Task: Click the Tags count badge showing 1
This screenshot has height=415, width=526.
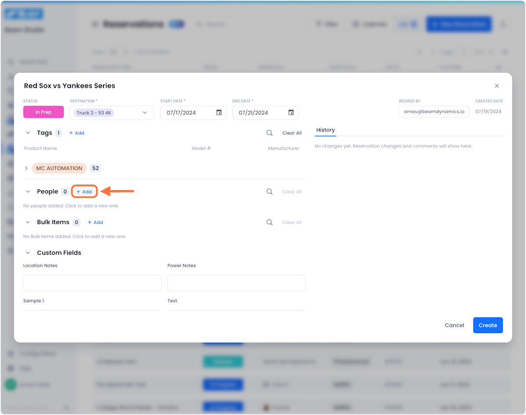Action: coord(59,133)
